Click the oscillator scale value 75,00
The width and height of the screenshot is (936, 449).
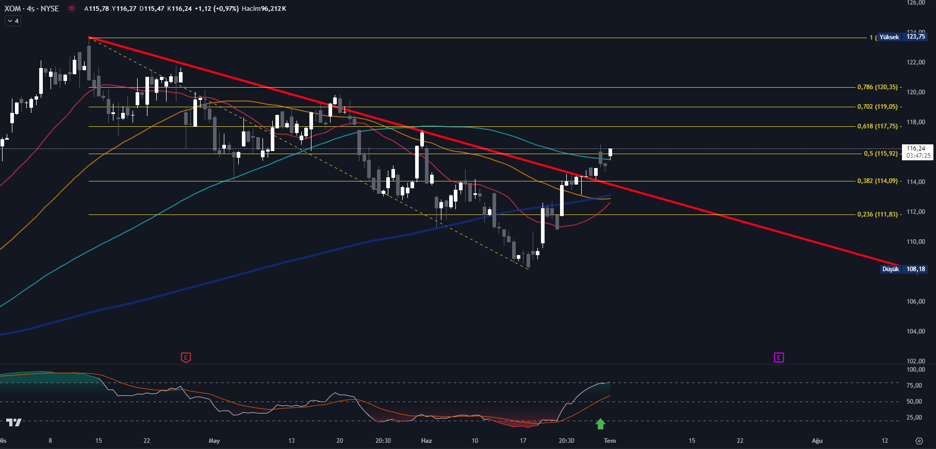point(914,386)
